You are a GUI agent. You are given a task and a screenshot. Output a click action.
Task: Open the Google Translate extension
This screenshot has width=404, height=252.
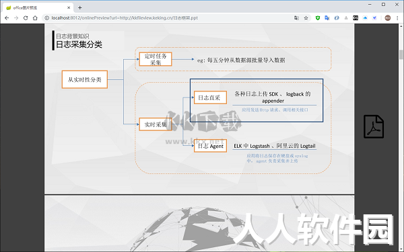(x=327, y=18)
